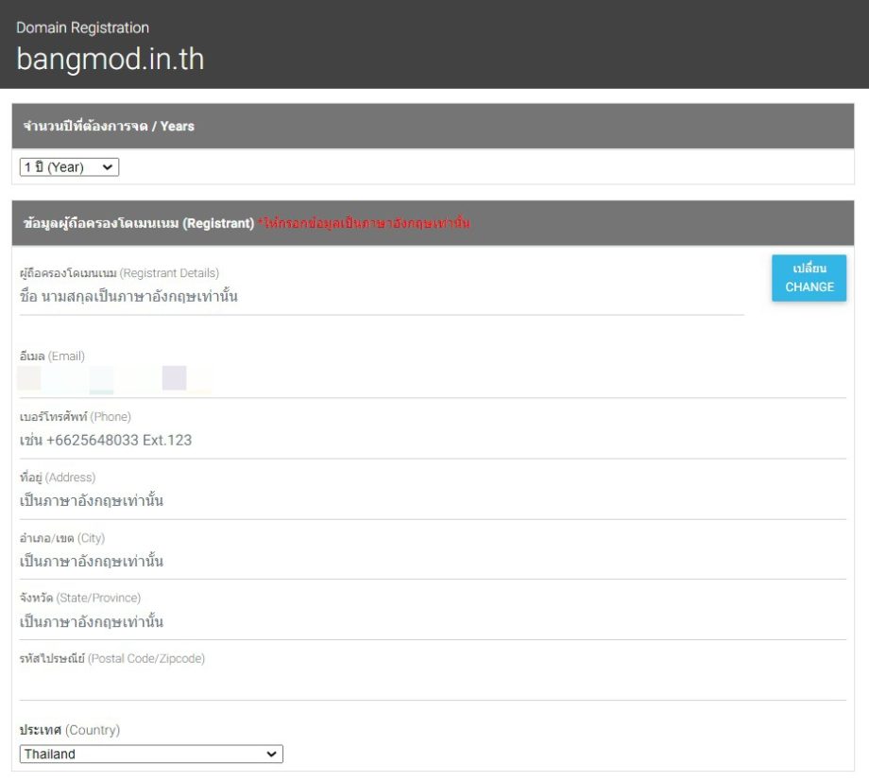Click the Registrant Details field label
869x782 pixels.
(x=119, y=273)
